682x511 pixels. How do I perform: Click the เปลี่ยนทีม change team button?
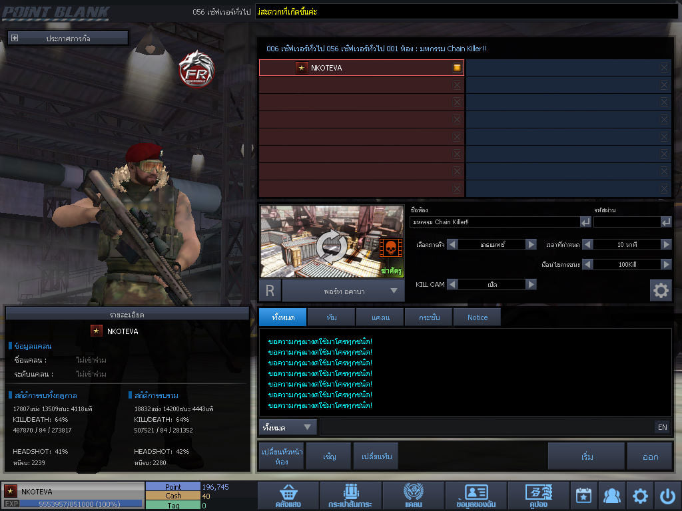pyautogui.click(x=376, y=456)
